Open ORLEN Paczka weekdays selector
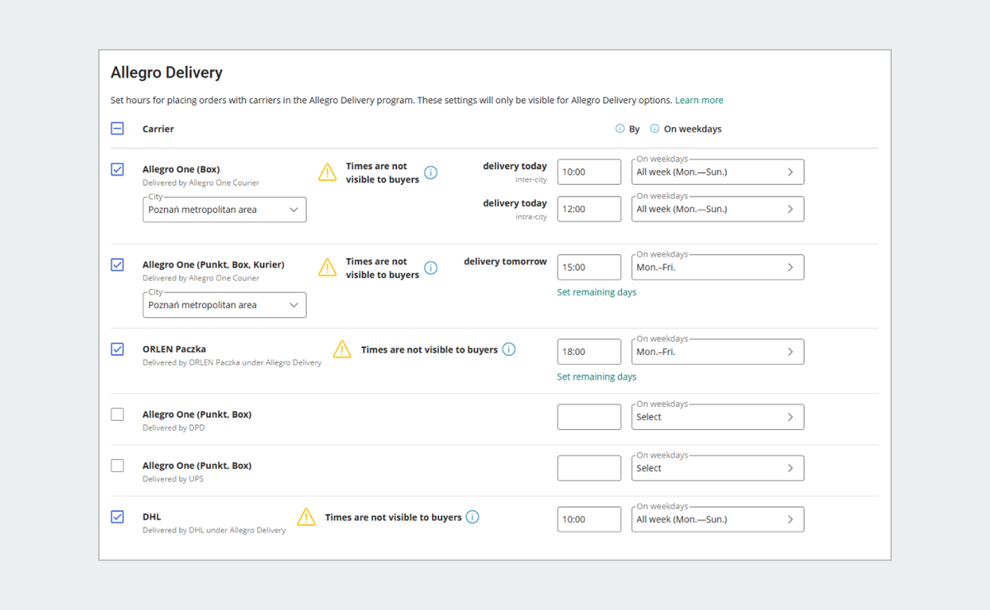The width and height of the screenshot is (990, 610). (x=718, y=352)
